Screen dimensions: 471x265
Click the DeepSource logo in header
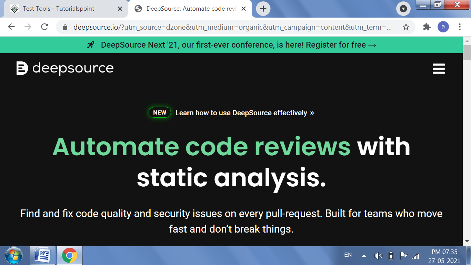point(65,68)
